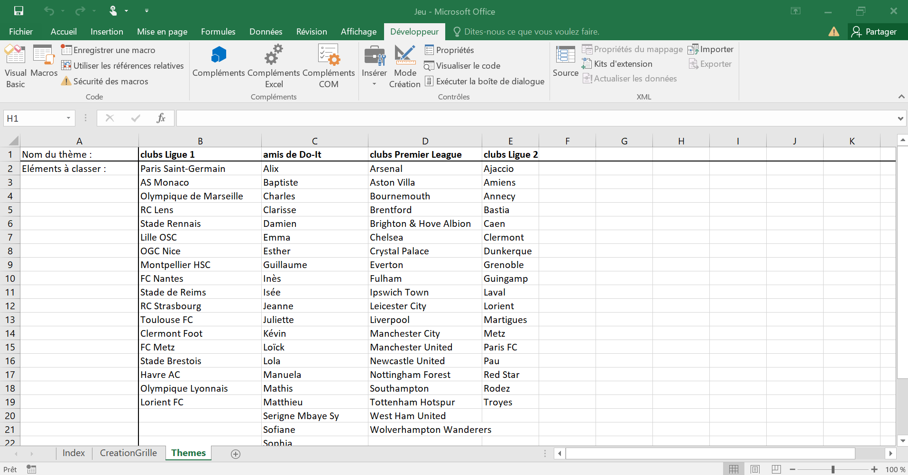
Task: Click the yellow warning icon
Action: 834,32
